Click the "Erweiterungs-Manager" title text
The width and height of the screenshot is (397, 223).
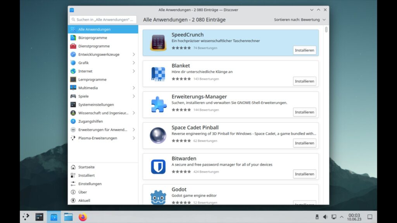(199, 96)
